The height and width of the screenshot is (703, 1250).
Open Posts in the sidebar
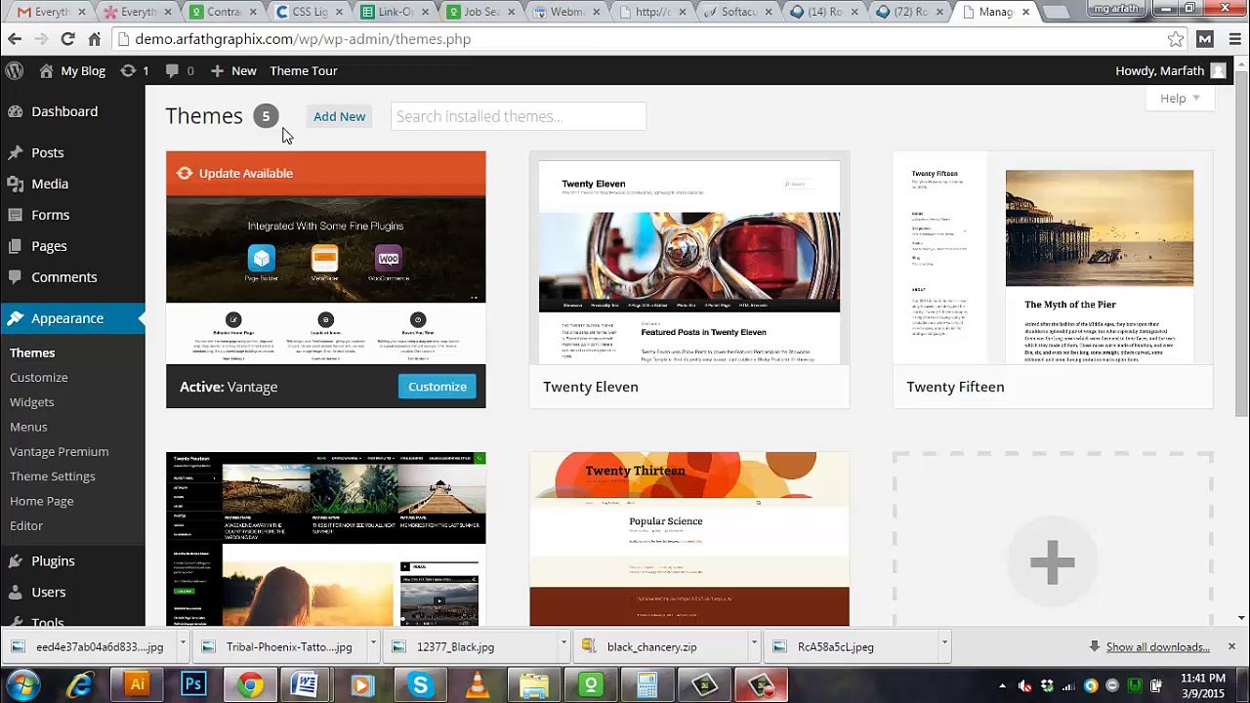click(x=72, y=152)
